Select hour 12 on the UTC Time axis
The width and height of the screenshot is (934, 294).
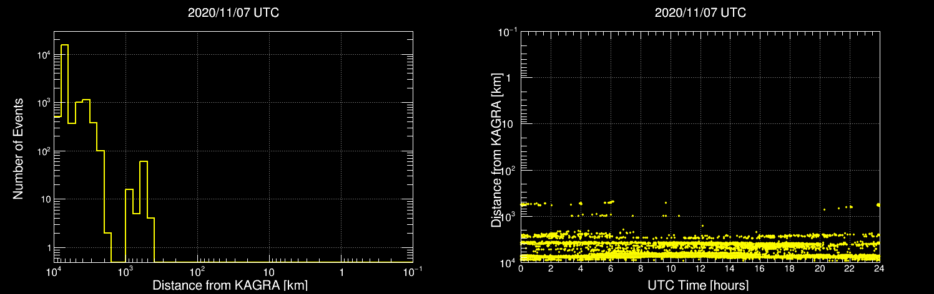[700, 269]
